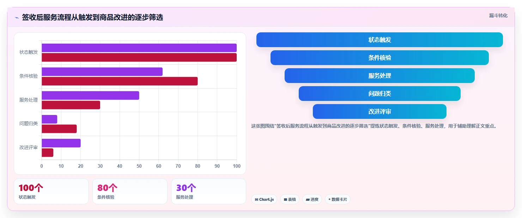Click the crimson bar for 状态触发

139,57
